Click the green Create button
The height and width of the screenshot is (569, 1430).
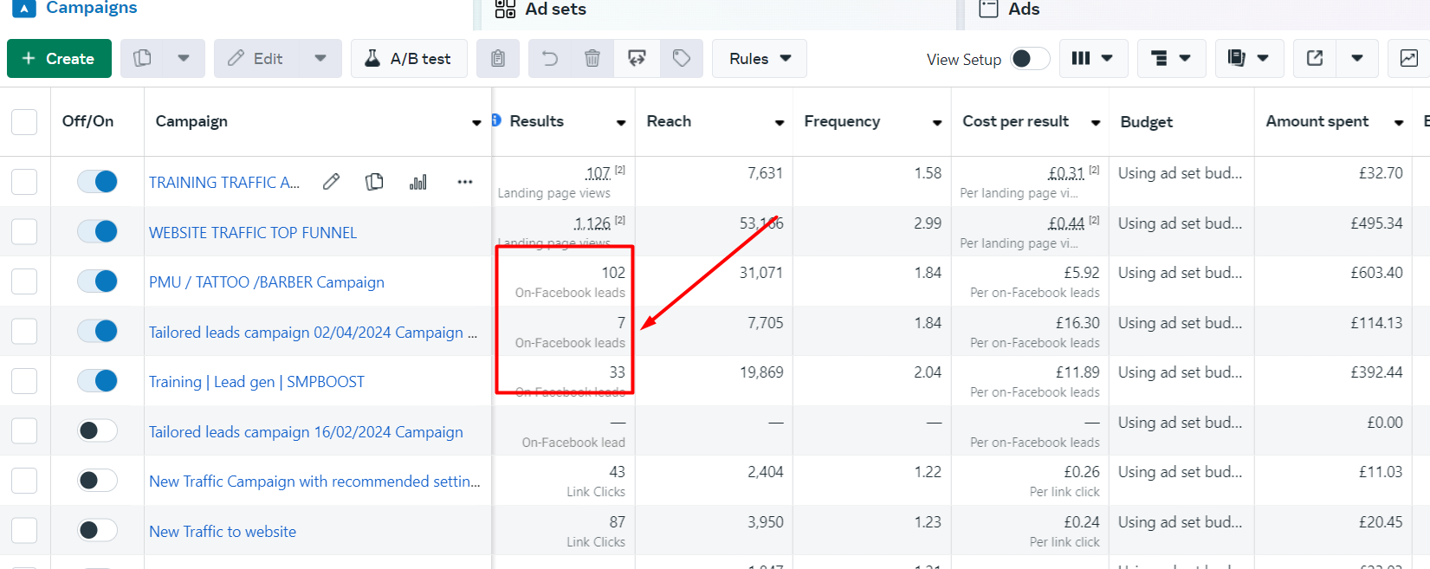pos(59,58)
